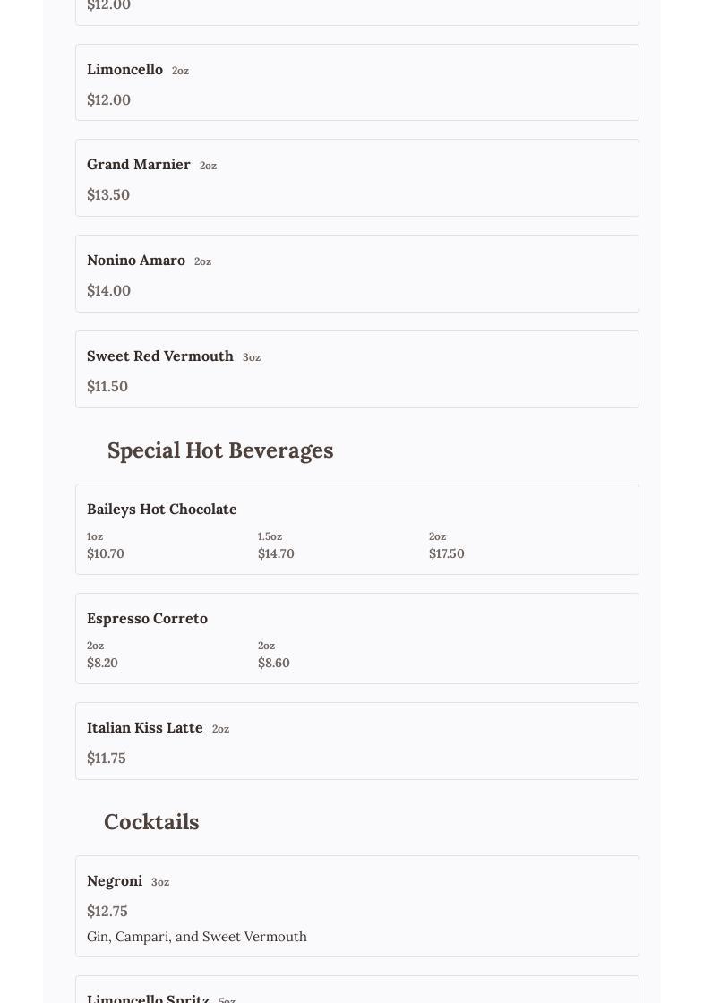Click the Grand Marnier item name
This screenshot has height=1003, width=703.
[139, 165]
